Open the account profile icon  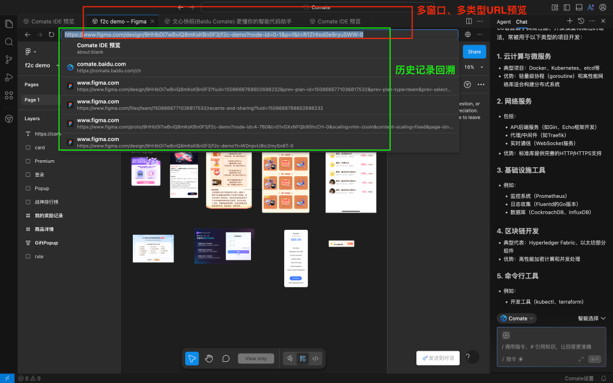click(603, 8)
